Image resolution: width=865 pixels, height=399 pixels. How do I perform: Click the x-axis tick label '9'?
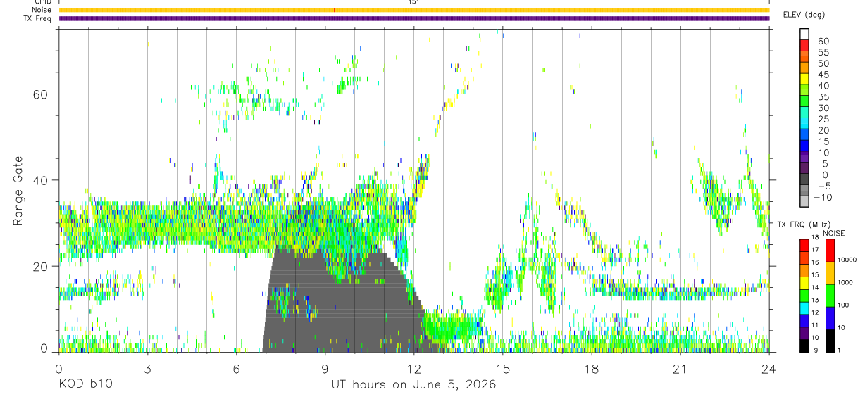pos(325,369)
